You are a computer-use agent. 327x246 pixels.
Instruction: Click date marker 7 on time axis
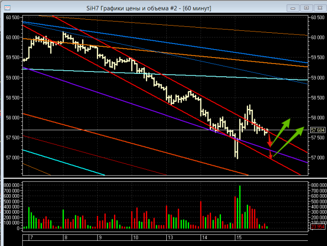click(x=32, y=238)
